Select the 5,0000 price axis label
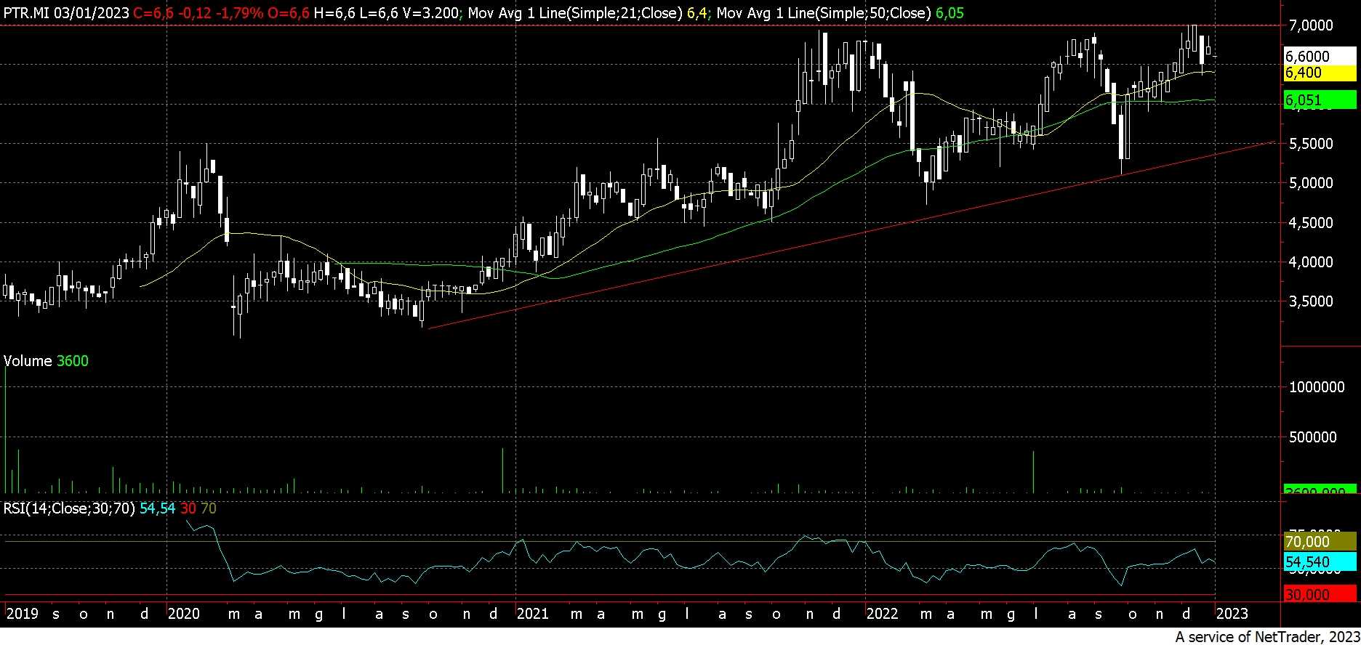The height and width of the screenshot is (645, 1361). click(x=1311, y=183)
